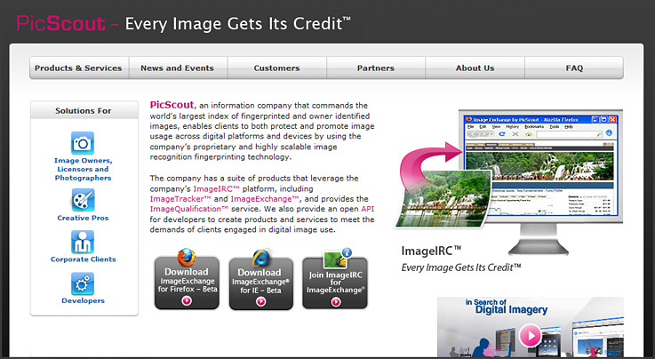Follow the ImageExchange™ text link
The width and height of the screenshot is (655, 359).
265,199
